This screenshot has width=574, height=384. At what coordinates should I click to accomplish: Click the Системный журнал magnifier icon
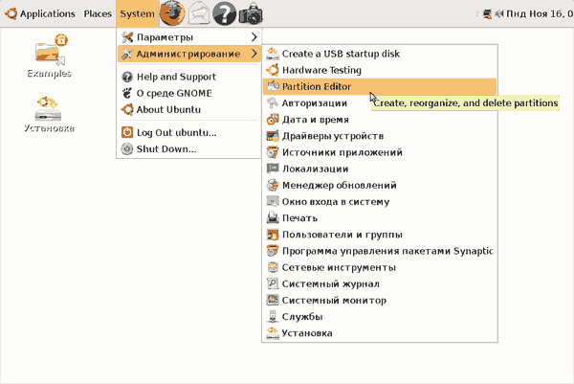click(x=273, y=283)
